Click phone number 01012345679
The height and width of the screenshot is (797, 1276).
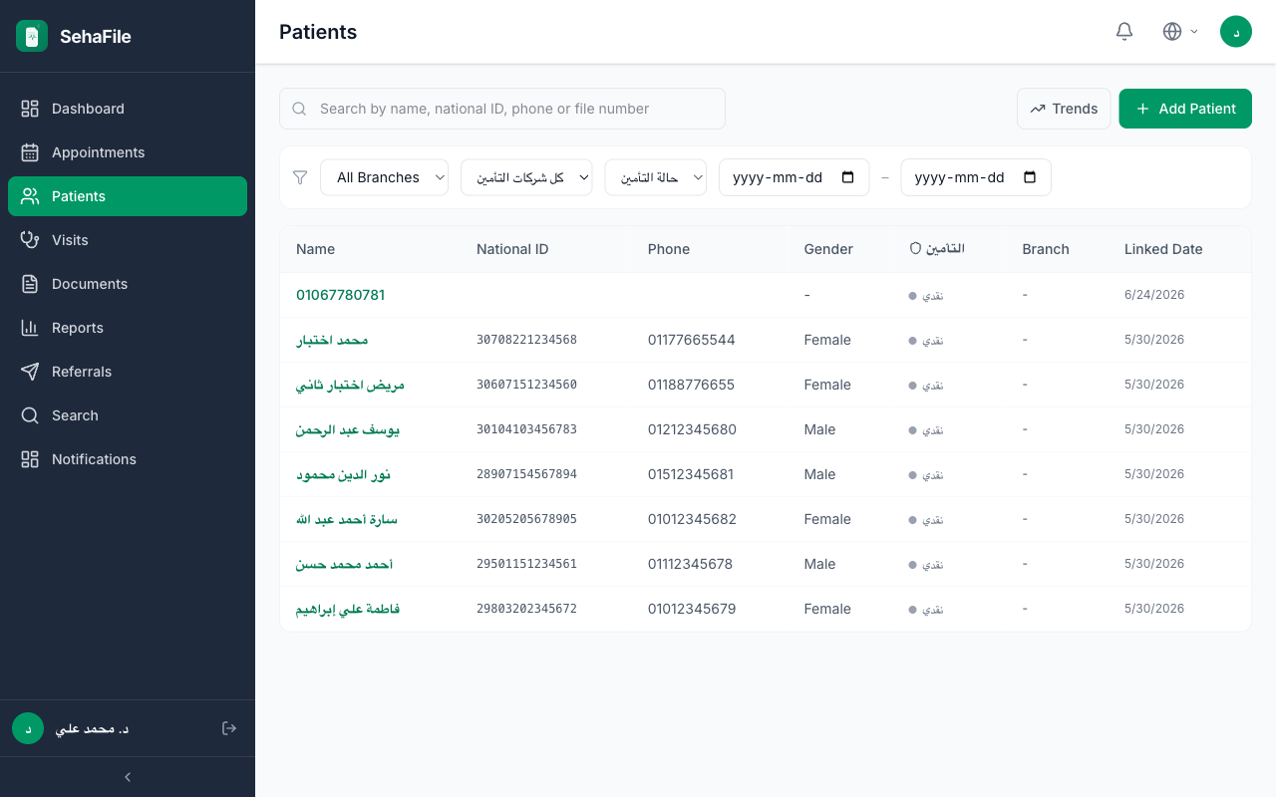pyautogui.click(x=692, y=609)
